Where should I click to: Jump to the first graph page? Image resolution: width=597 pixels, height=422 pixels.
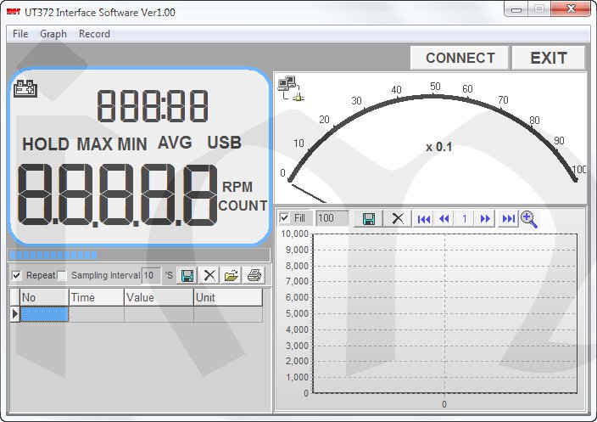[x=424, y=218]
